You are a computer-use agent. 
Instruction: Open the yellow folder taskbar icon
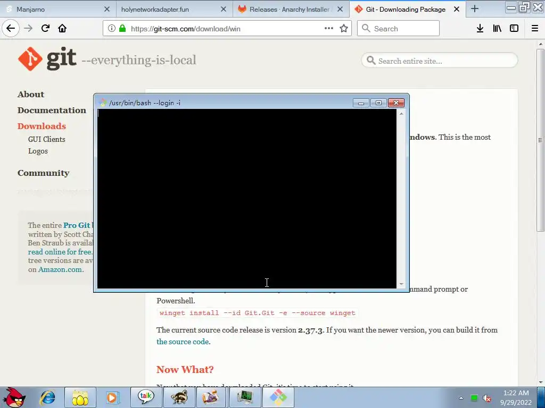click(80, 397)
